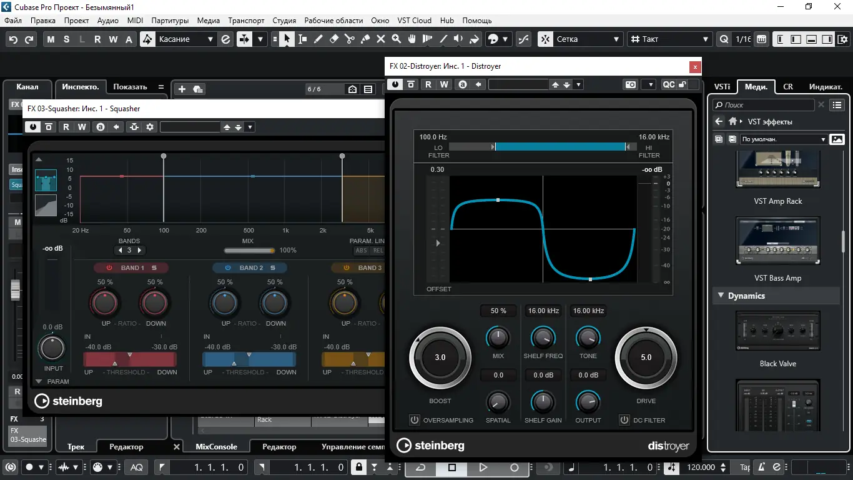Screen dimensions: 853x480
Task: Select the Eraser tool in toolbar
Action: click(x=334, y=39)
